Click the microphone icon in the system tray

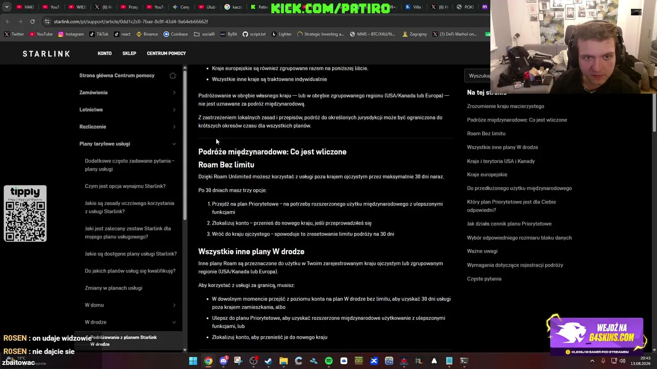point(603,361)
